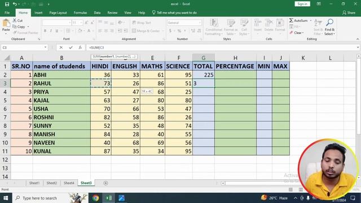361x203 pixels.
Task: Undo the last action in the title bar
Action: (15, 4)
